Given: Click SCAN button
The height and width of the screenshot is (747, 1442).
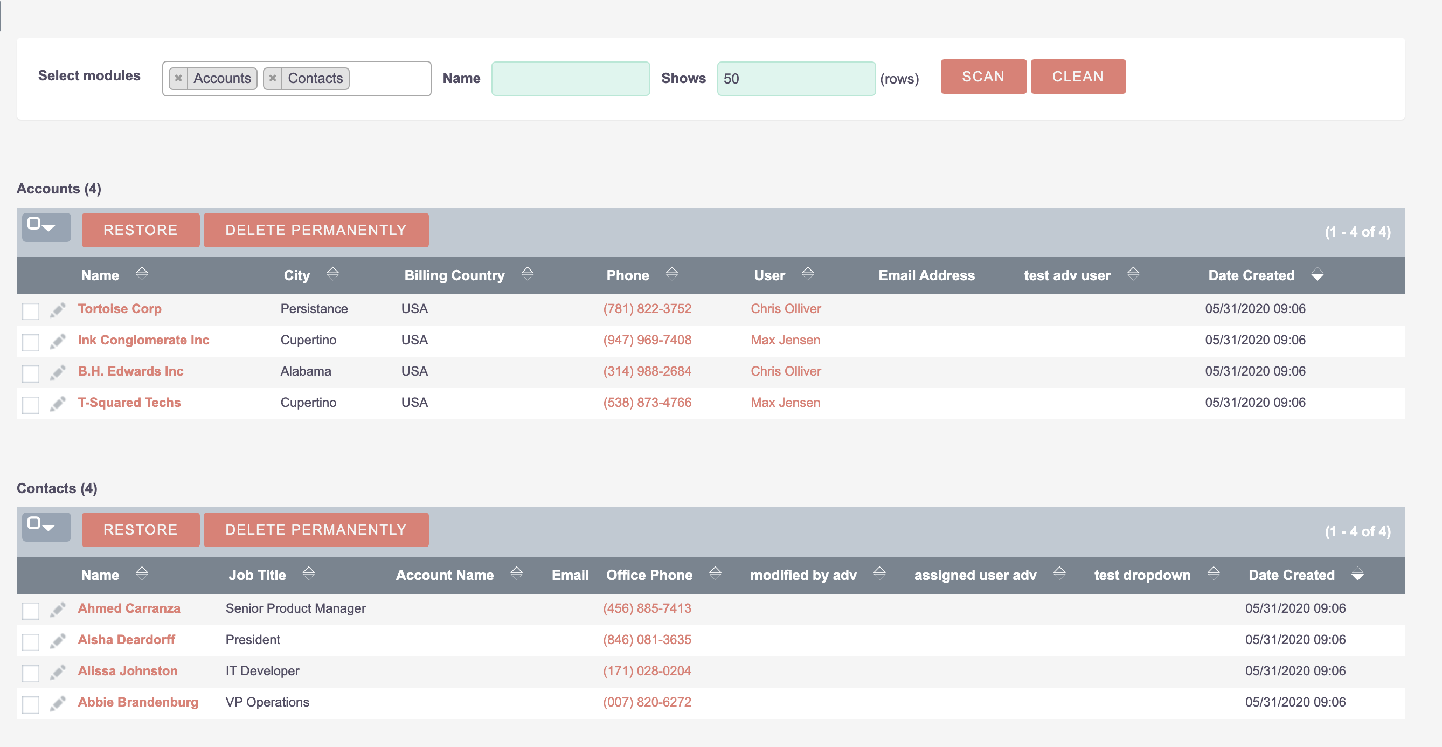Looking at the screenshot, I should pos(983,77).
